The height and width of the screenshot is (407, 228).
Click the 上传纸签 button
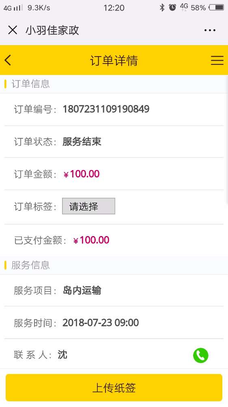click(114, 387)
